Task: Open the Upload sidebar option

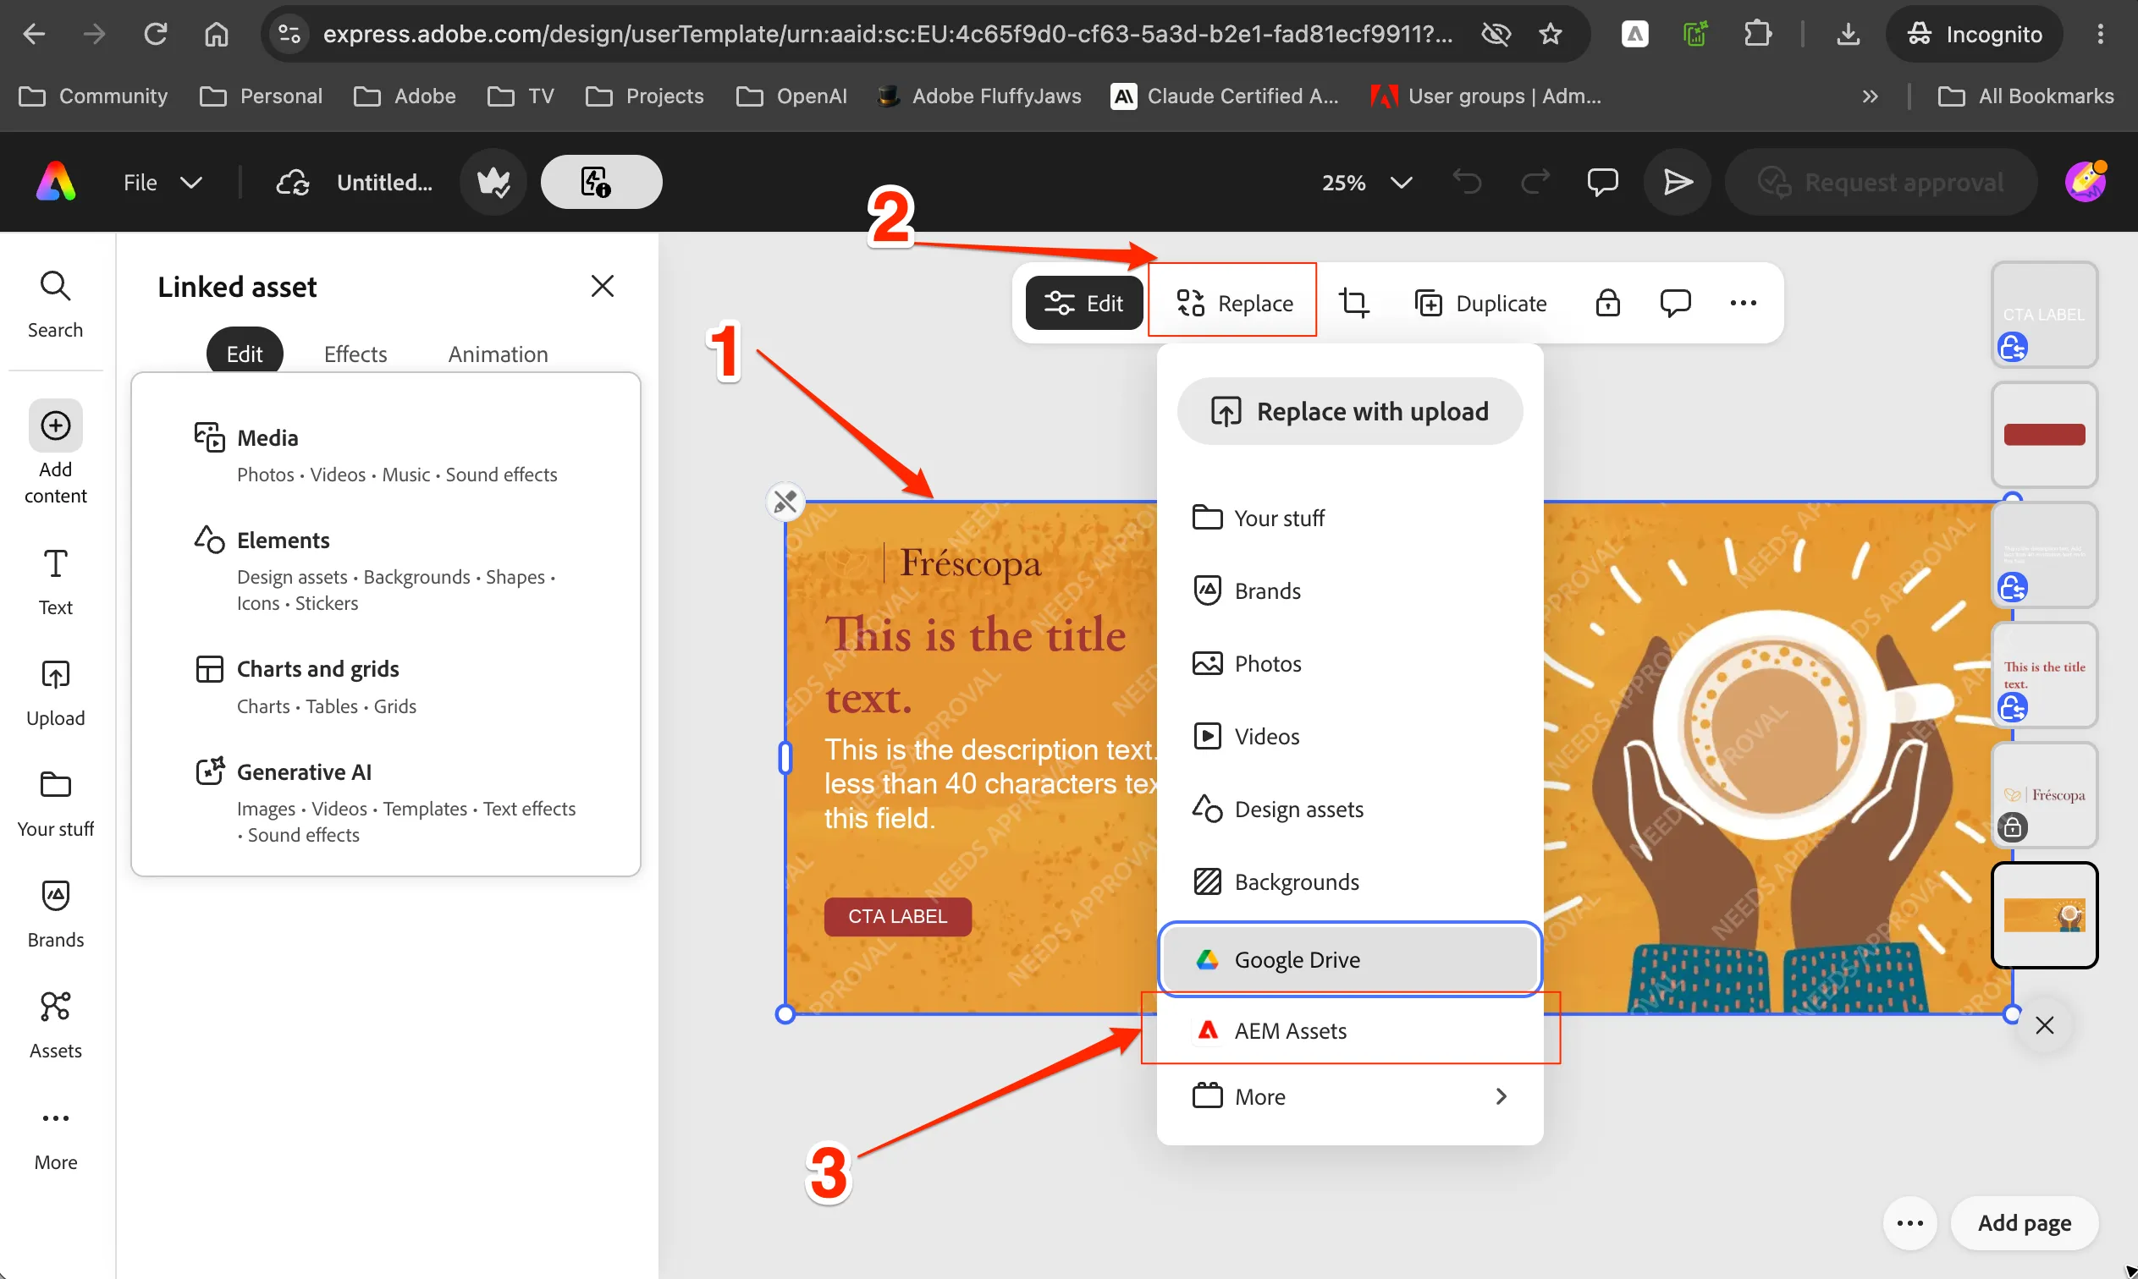Action: 55,693
